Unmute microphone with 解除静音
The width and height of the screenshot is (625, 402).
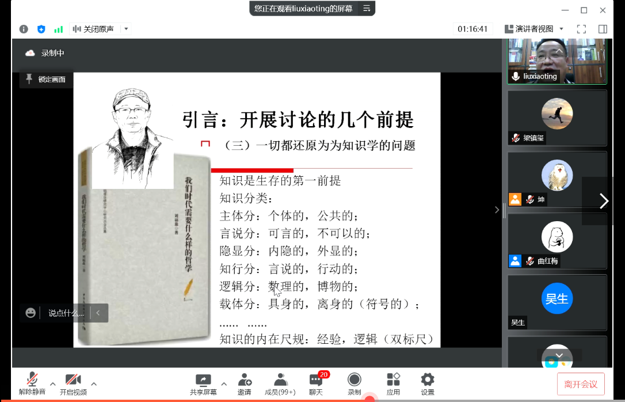point(32,384)
